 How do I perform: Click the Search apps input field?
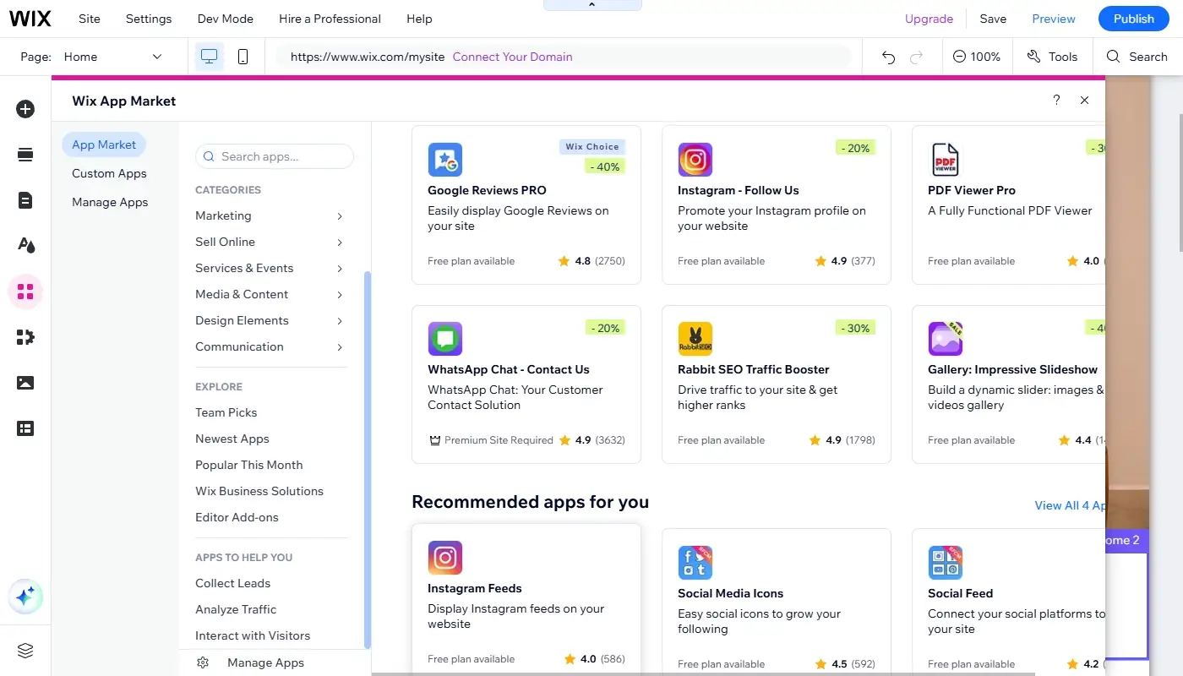274,156
